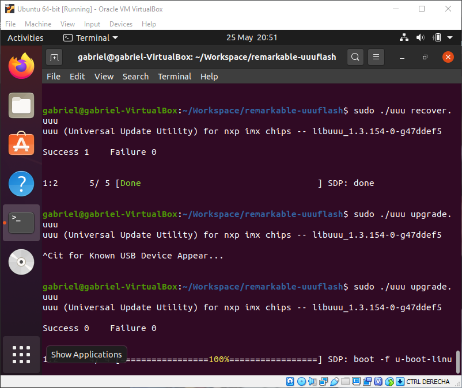The height and width of the screenshot is (388, 462).
Task: Open the 25 May 20:51 clock calendar
Action: (x=252, y=37)
